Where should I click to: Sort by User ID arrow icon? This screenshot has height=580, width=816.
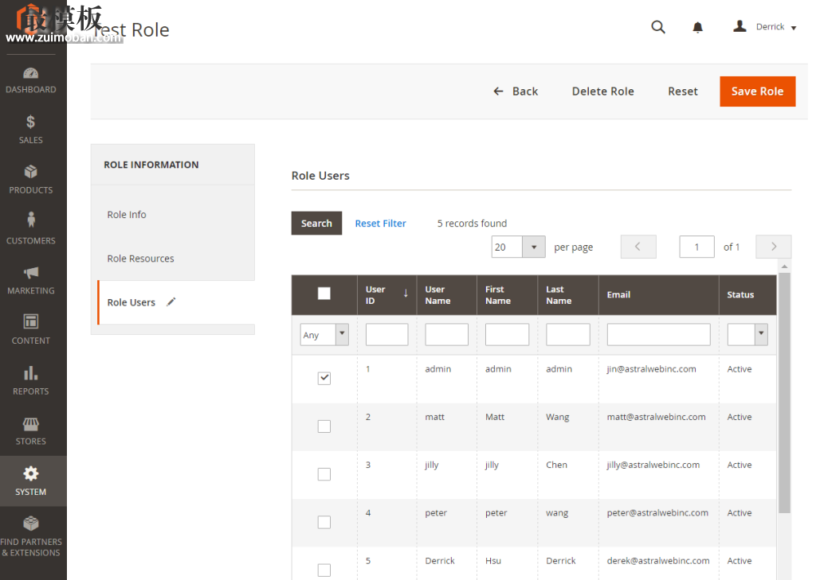point(406,293)
